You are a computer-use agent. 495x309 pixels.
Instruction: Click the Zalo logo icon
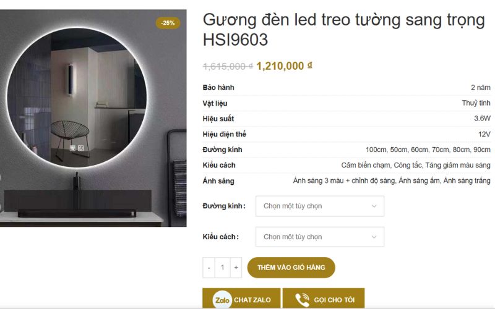[x=222, y=299]
